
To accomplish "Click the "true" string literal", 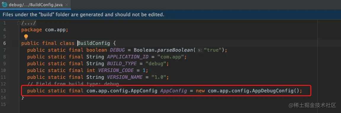I will click(213, 50).
